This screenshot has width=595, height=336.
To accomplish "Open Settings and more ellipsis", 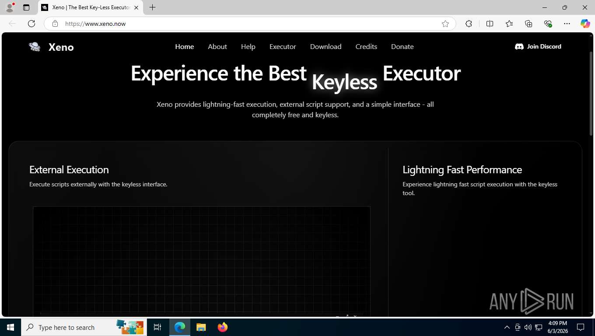I will 567,24.
